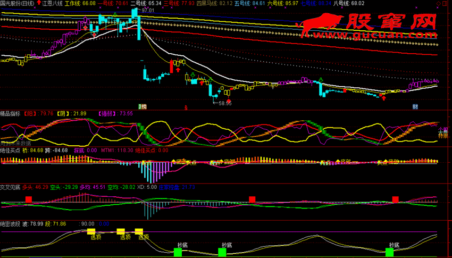
Task: Click red up arrow beside the tall red candle
Action: (x=178, y=70)
